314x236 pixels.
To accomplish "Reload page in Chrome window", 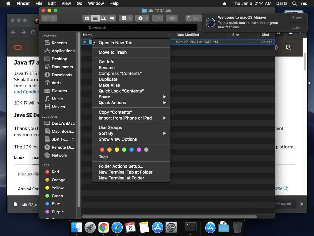I will [x=33, y=32].
